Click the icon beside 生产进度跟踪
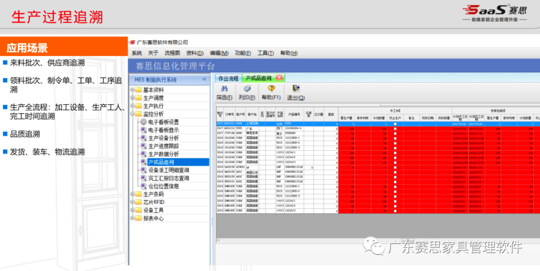 (x=143, y=146)
